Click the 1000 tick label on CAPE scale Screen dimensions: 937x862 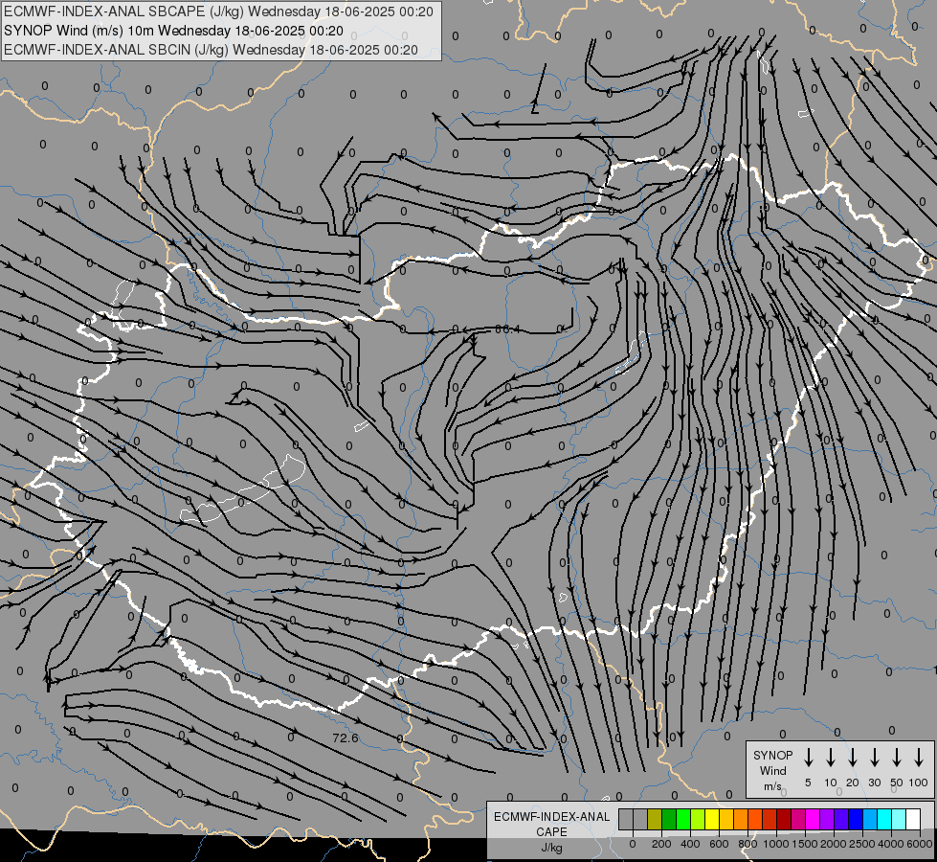pyautogui.click(x=776, y=844)
